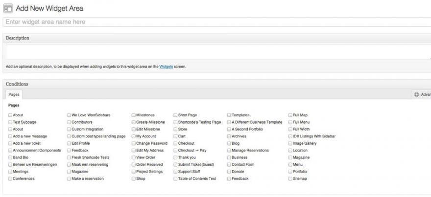Select the Announcement Components checkbox
Screen dimensions: 431x197
[x=10, y=151]
